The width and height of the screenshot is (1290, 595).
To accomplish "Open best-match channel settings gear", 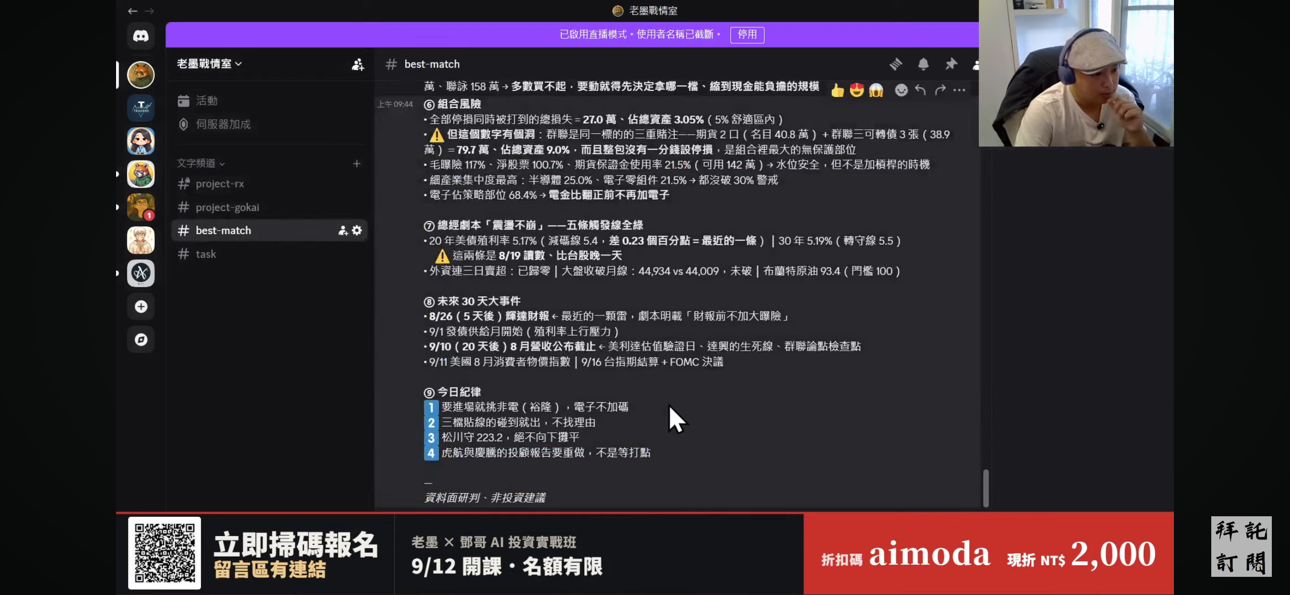I will 357,231.
